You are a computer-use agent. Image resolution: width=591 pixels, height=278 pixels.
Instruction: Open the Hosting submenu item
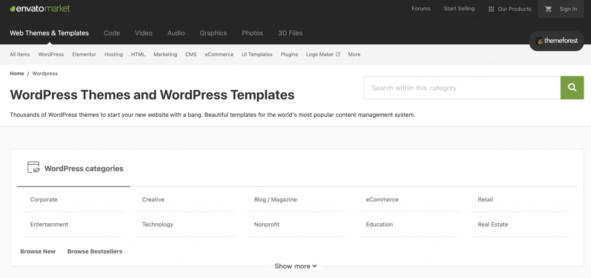click(x=114, y=54)
